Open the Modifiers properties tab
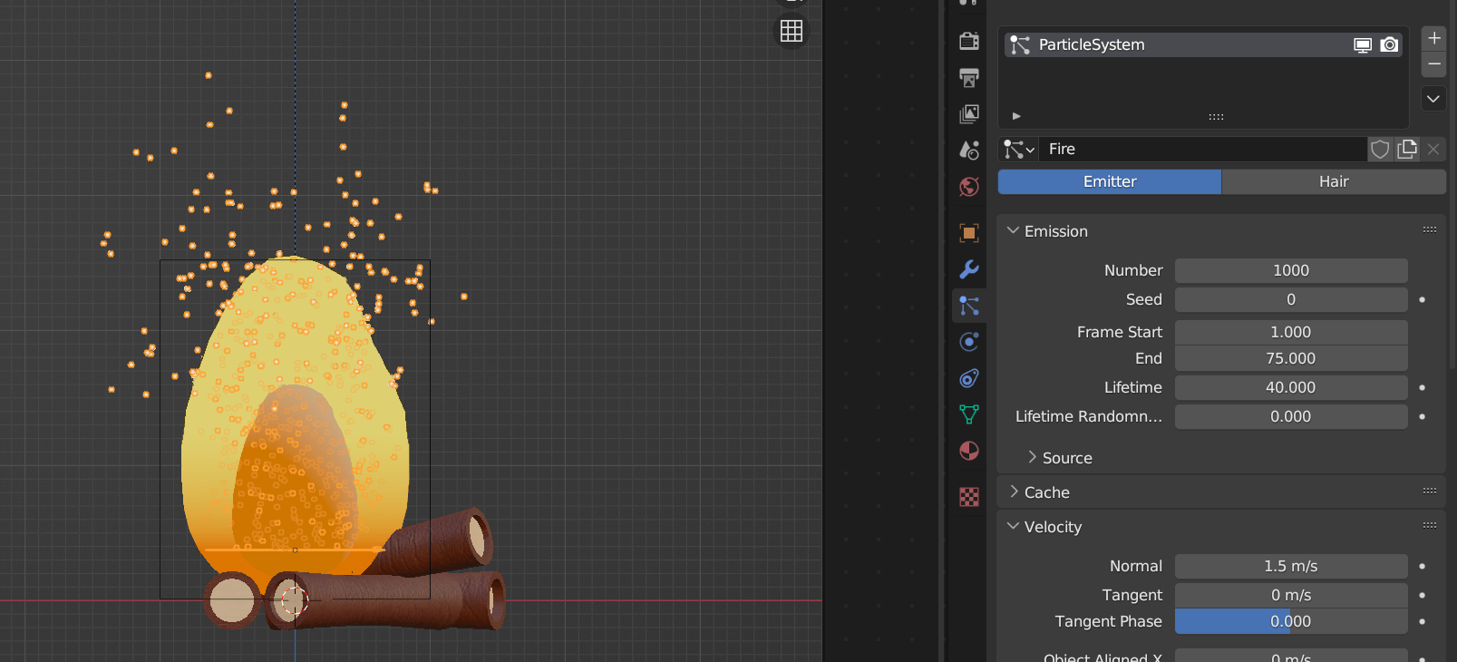This screenshot has height=662, width=1457. [969, 269]
